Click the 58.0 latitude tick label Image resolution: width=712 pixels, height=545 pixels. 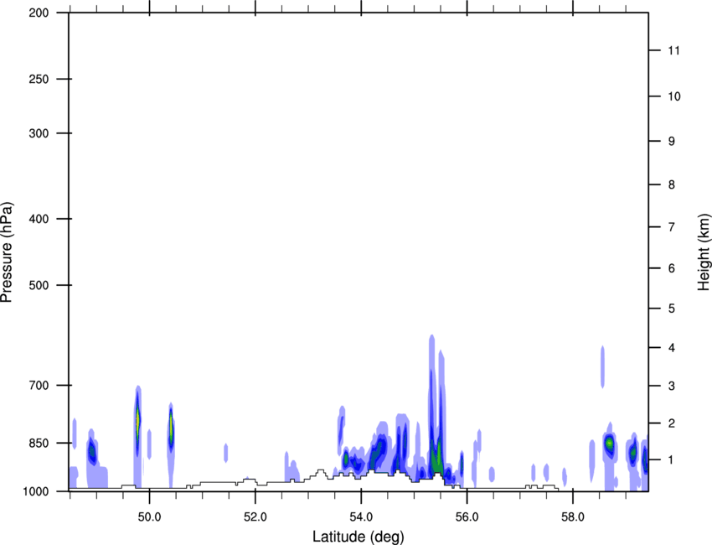[573, 517]
